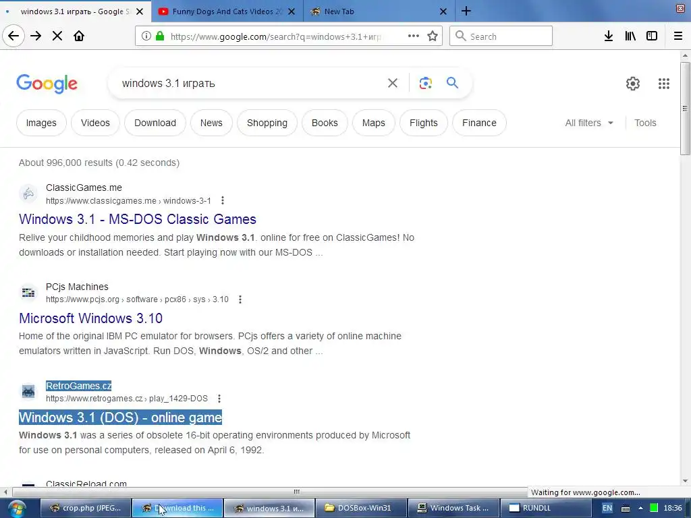Filter results by Flights
The width and height of the screenshot is (691, 518).
click(424, 123)
